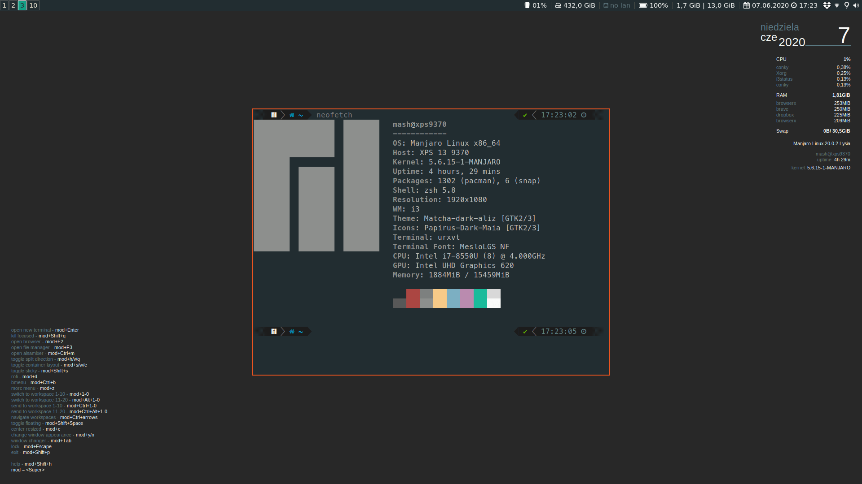Click 'rofi - mod+d' shortcut hint
Screen dimensions: 862x484
click(x=24, y=377)
